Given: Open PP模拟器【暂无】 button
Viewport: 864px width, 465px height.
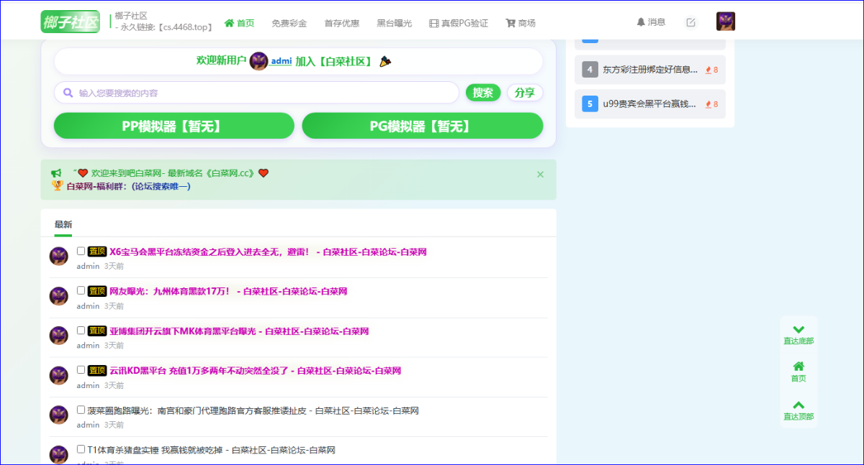Looking at the screenshot, I should 174,126.
